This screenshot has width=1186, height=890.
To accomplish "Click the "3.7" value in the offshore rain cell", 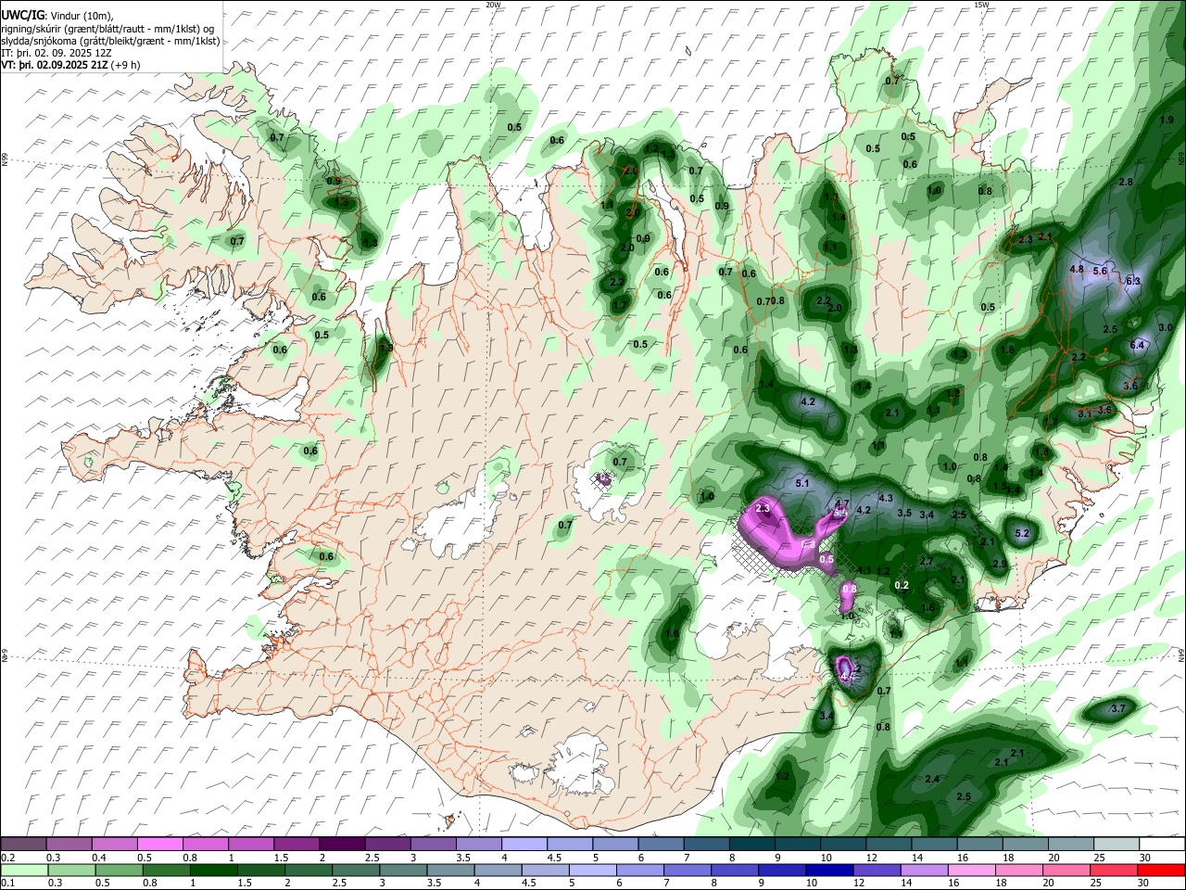I will 1117,708.
